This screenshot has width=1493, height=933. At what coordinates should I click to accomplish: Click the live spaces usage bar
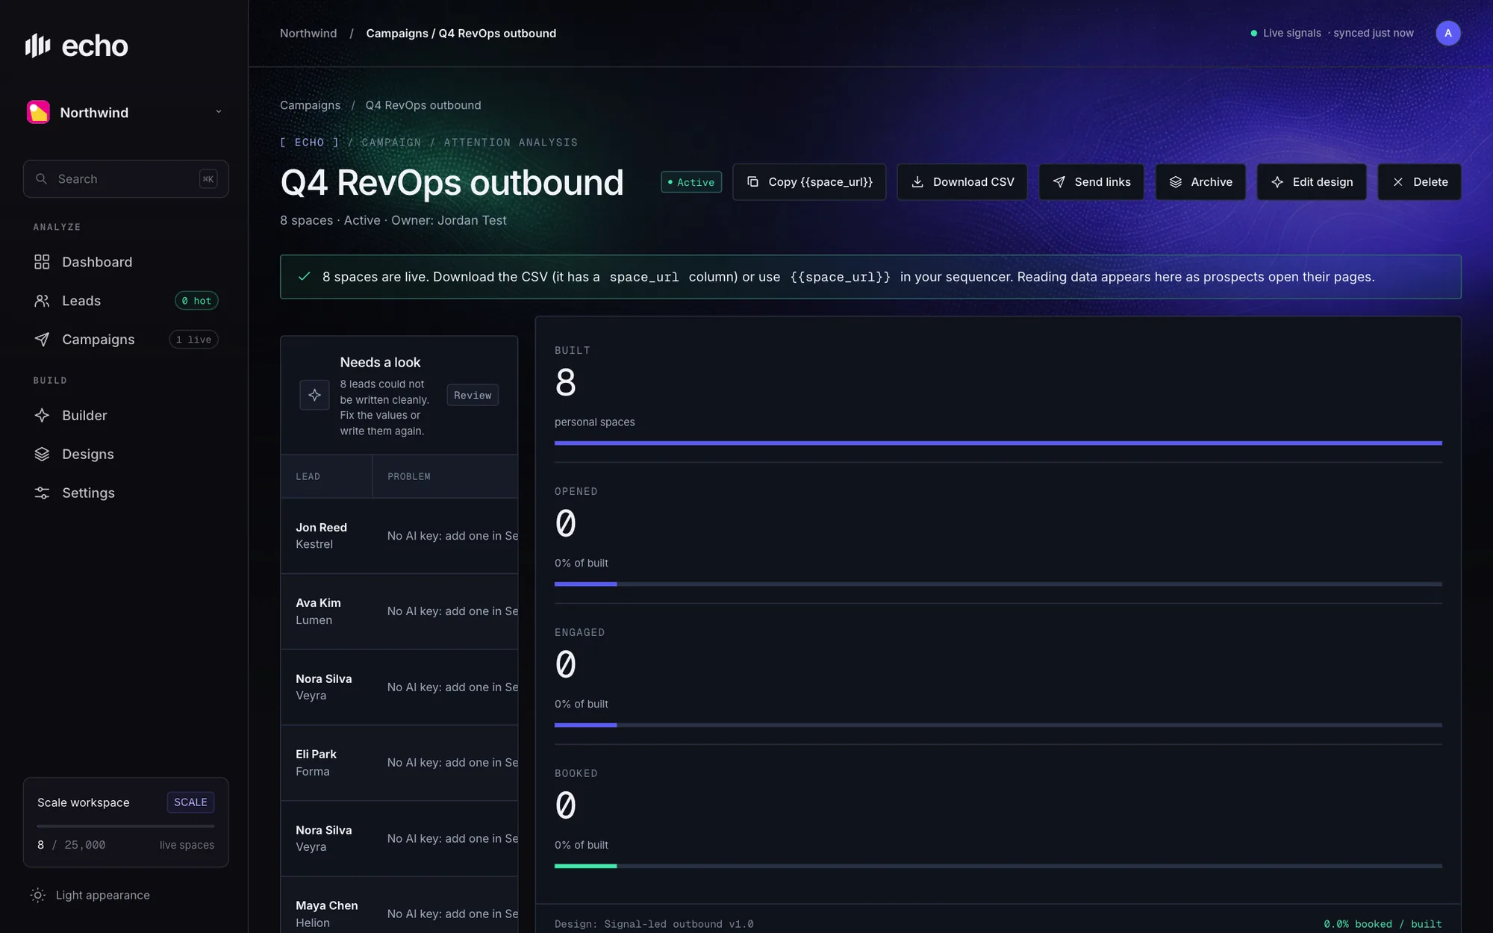[125, 826]
